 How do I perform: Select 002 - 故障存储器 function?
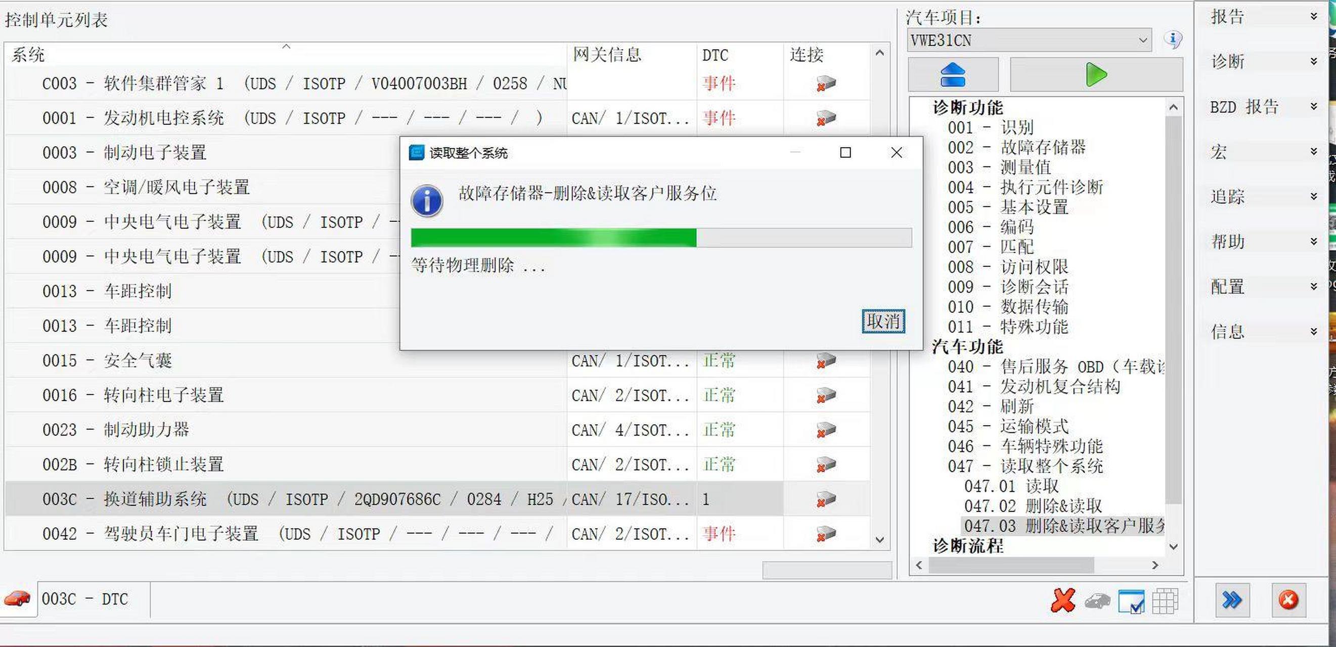click(x=1016, y=147)
